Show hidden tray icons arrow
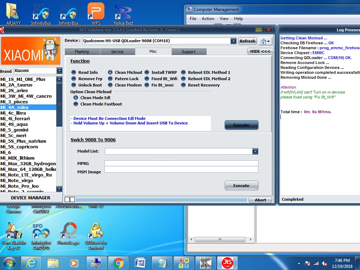The height and width of the screenshot is (270, 360). point(299,264)
